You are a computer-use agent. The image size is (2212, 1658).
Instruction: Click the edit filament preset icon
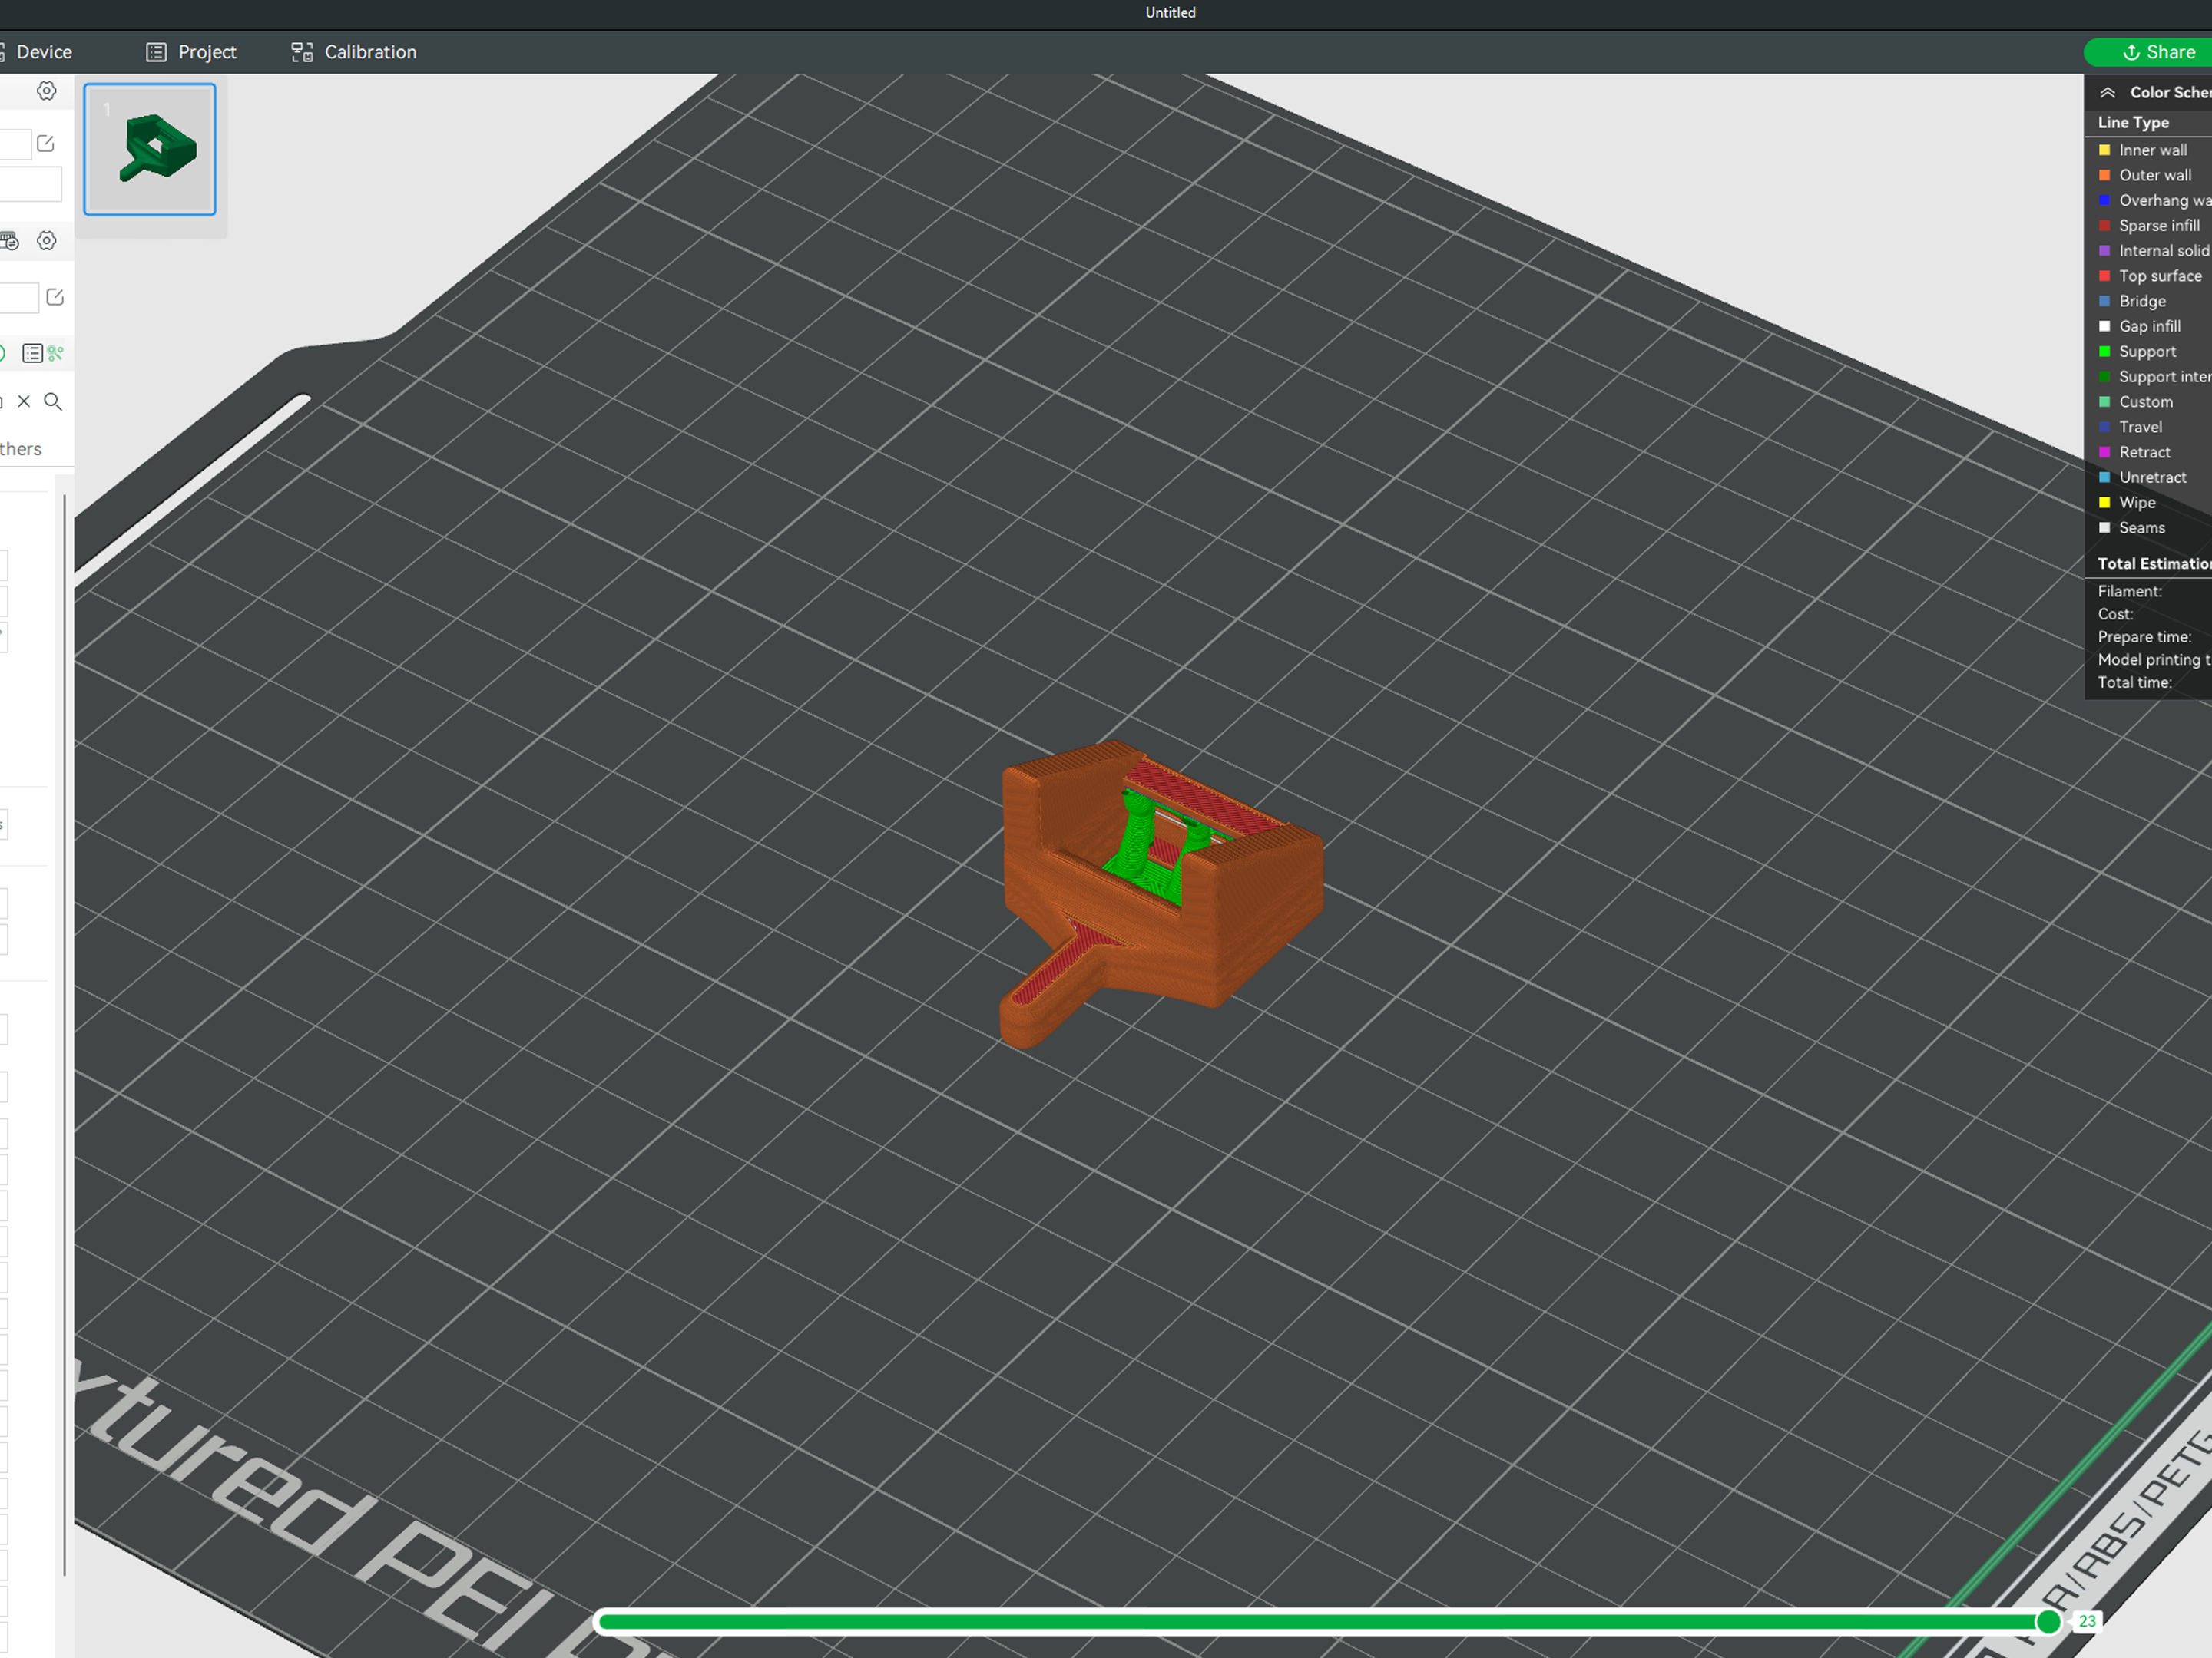click(55, 297)
